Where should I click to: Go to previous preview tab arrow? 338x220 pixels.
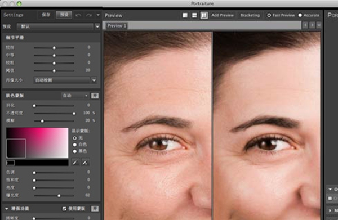305,25
